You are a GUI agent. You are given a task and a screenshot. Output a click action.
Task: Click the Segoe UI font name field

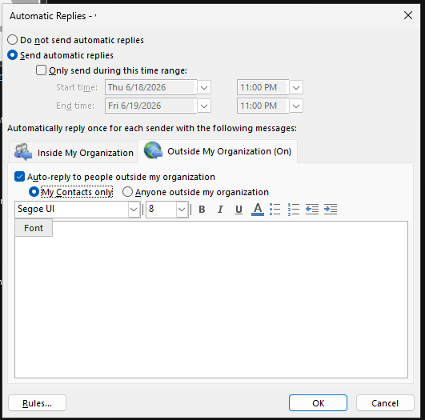point(72,209)
